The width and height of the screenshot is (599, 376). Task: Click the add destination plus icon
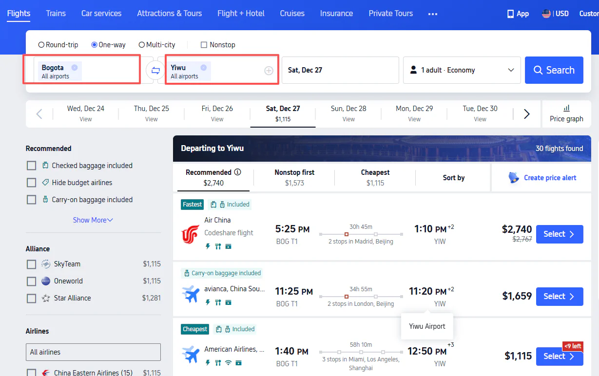(x=269, y=71)
